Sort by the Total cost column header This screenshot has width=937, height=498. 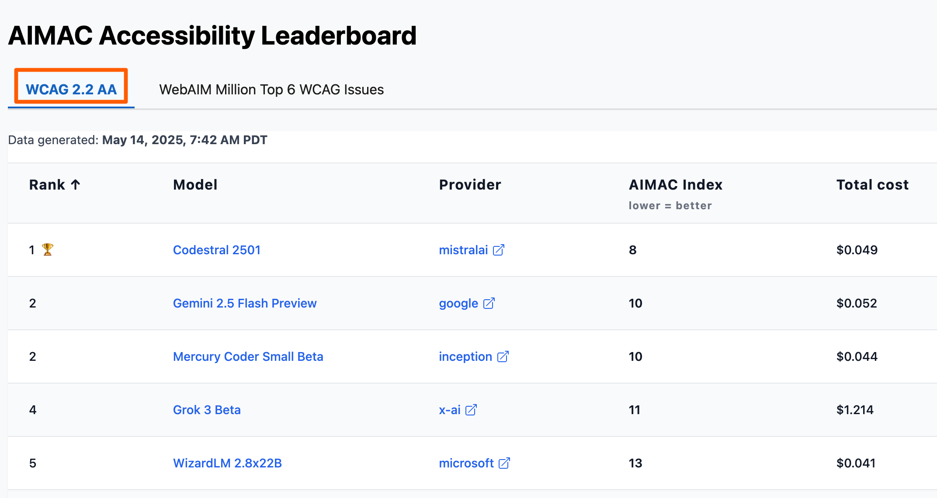click(872, 184)
